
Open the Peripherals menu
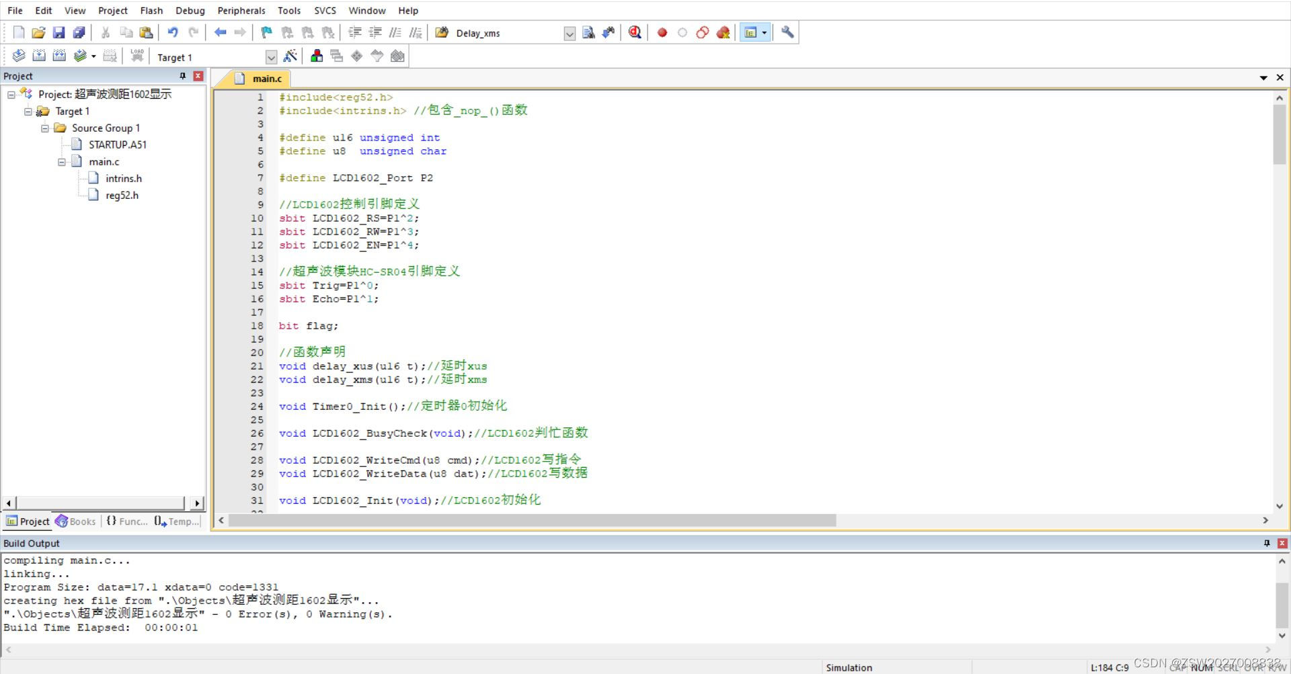(x=241, y=11)
